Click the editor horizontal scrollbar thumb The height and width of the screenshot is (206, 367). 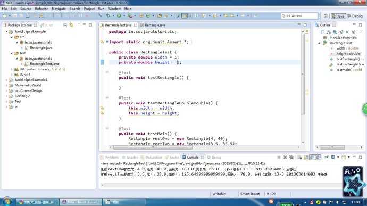[153, 147]
